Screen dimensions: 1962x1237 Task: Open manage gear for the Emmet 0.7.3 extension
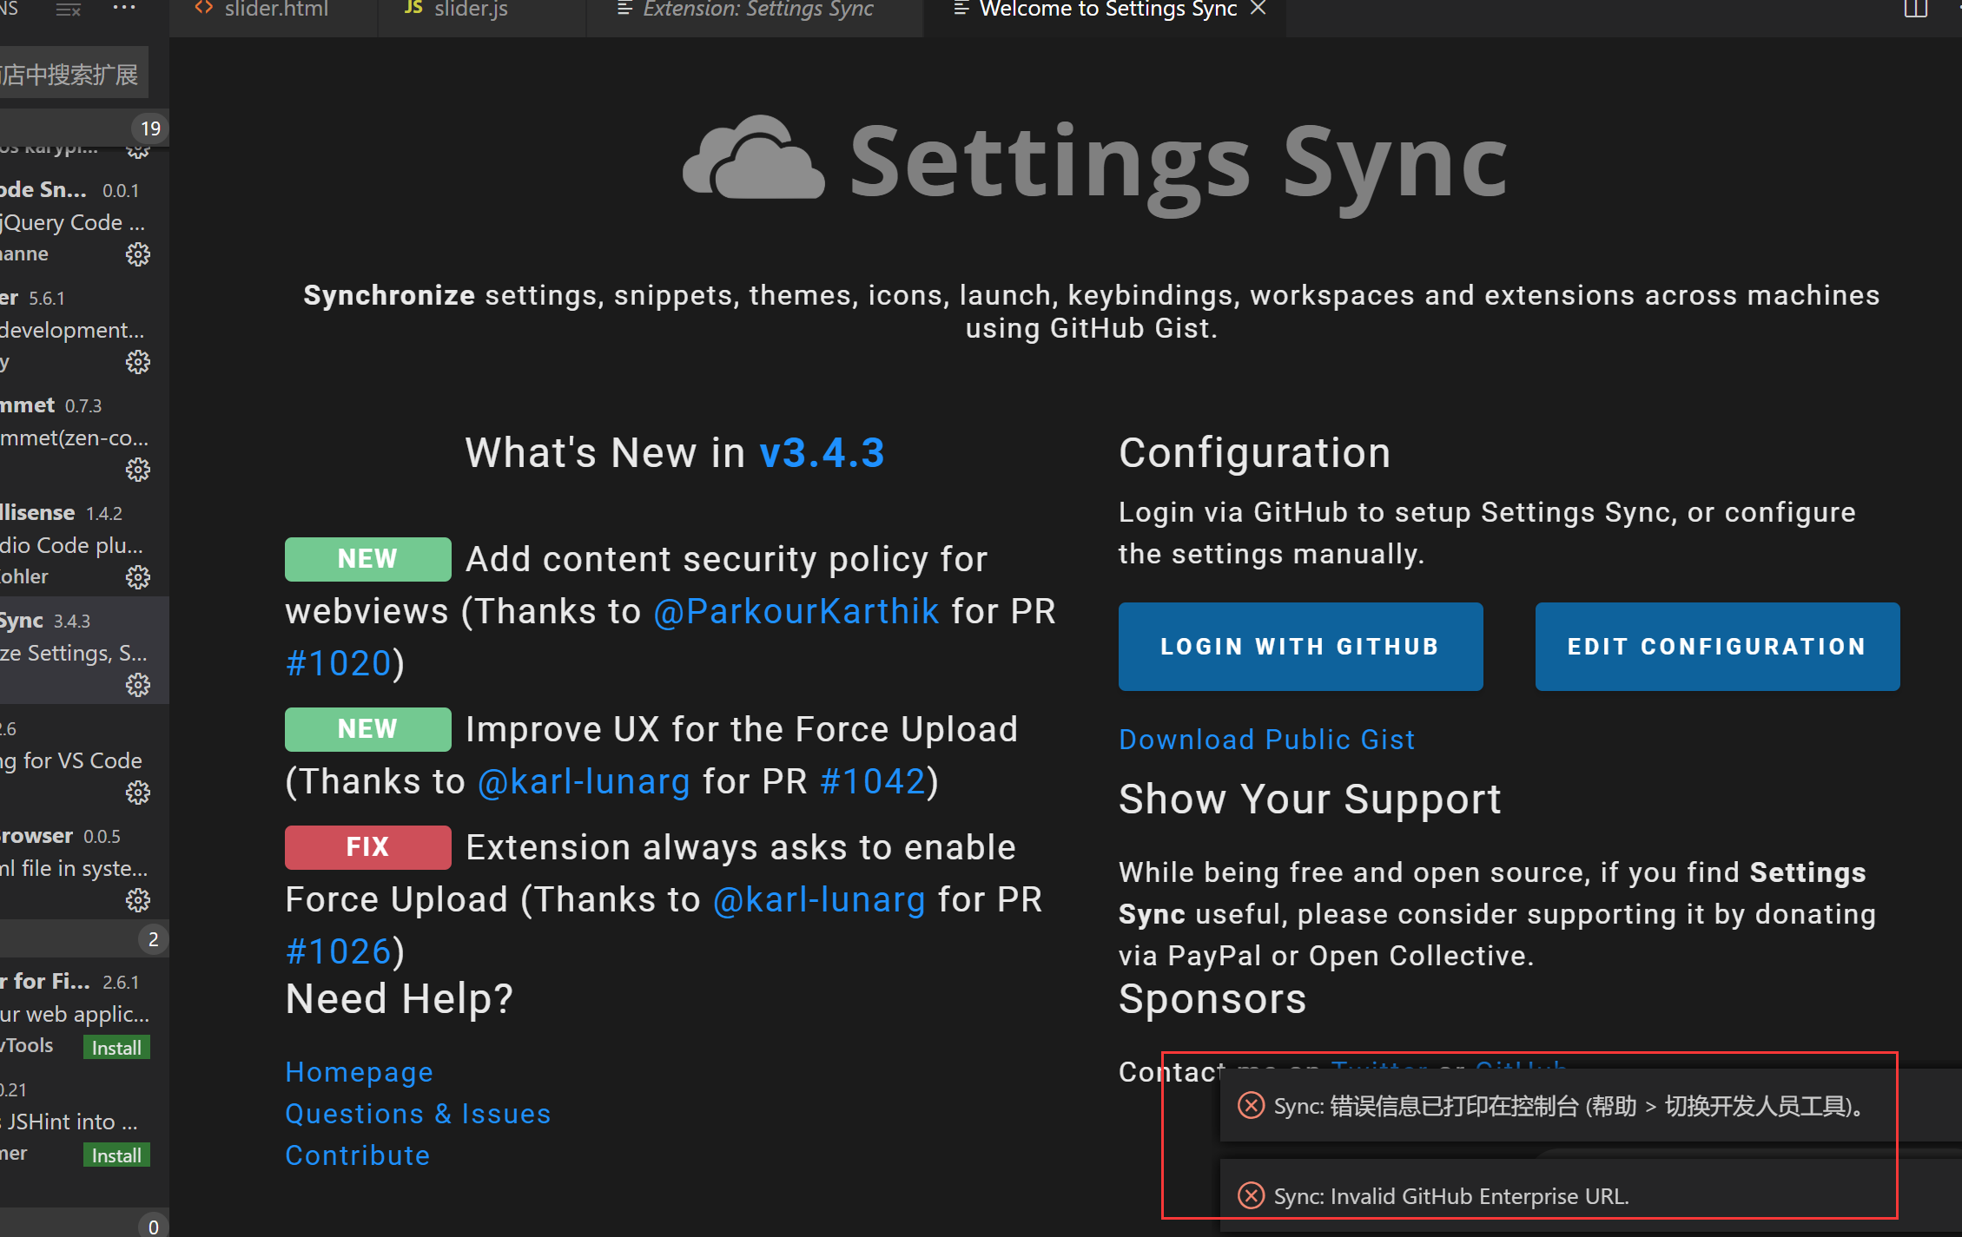(x=138, y=470)
